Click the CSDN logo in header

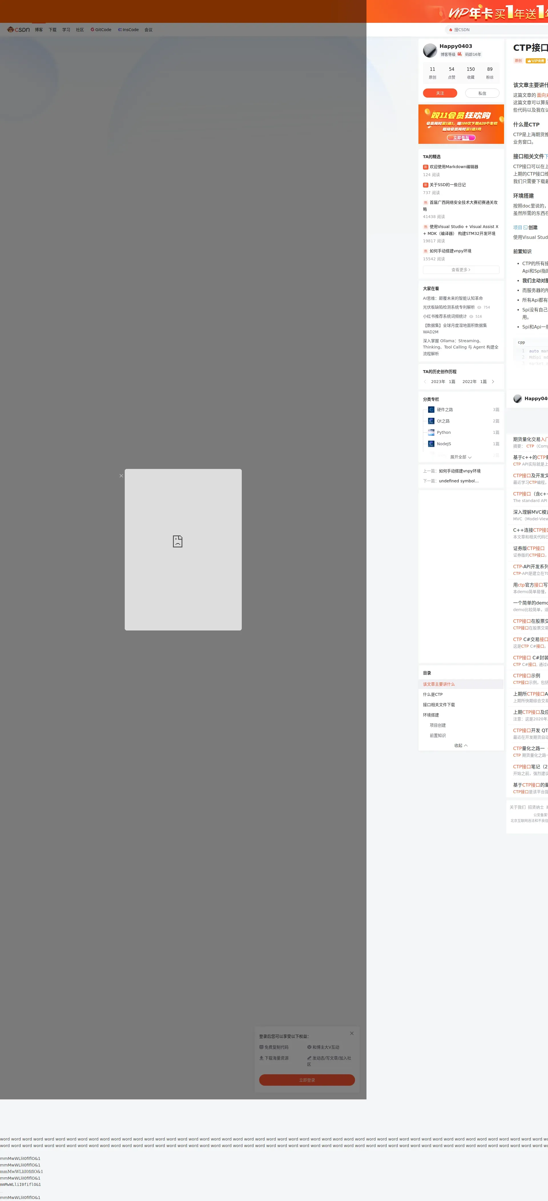[x=18, y=29]
